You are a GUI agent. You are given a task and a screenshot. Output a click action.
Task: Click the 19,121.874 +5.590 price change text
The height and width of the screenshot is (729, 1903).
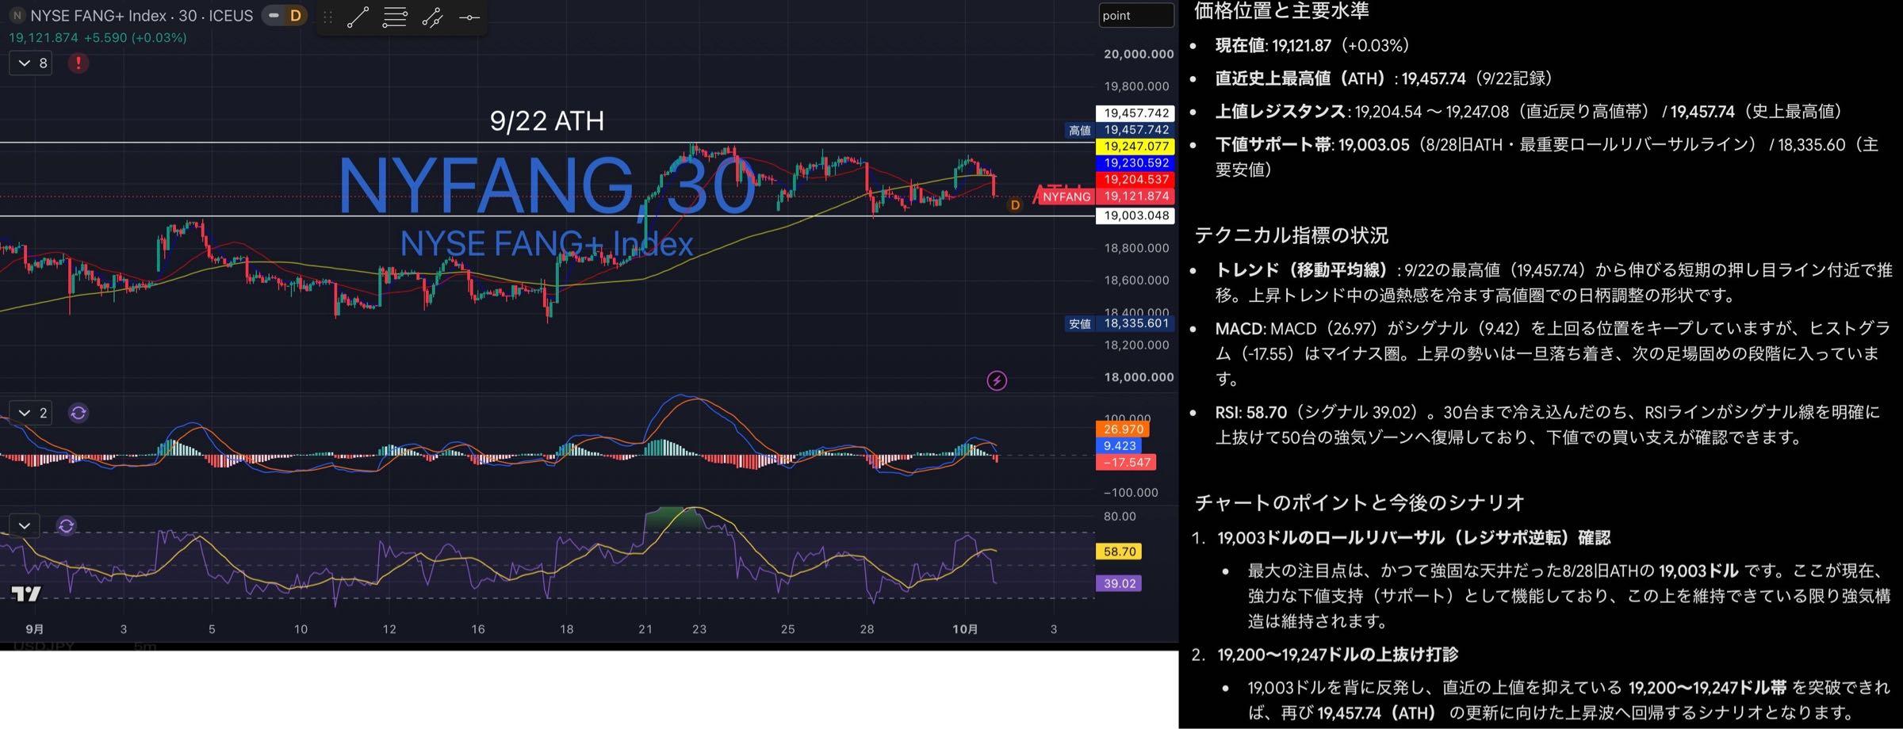point(98,37)
